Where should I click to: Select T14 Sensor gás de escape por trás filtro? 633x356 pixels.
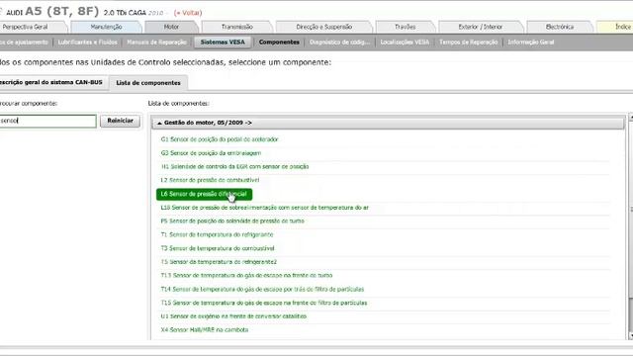pyautogui.click(x=262, y=289)
